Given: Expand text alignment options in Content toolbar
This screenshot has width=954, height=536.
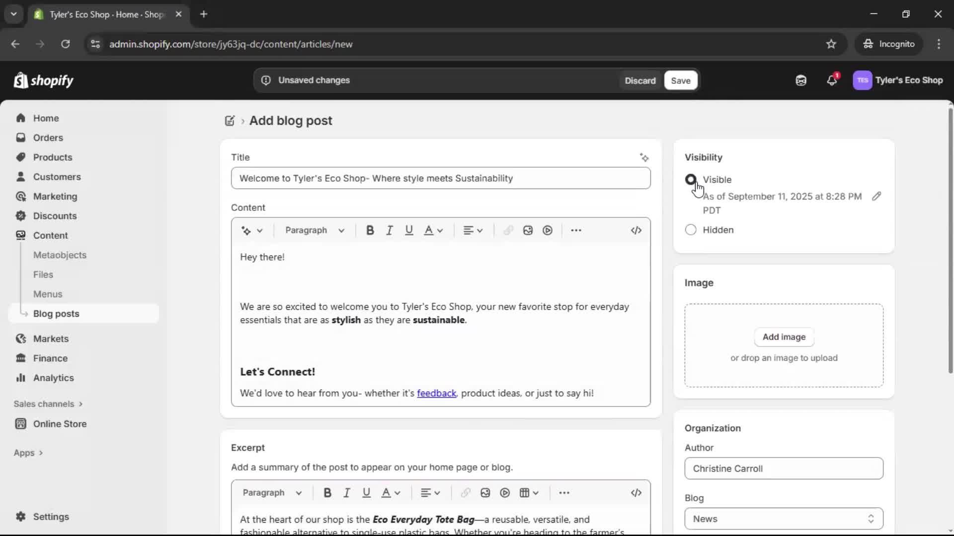Looking at the screenshot, I should [473, 230].
